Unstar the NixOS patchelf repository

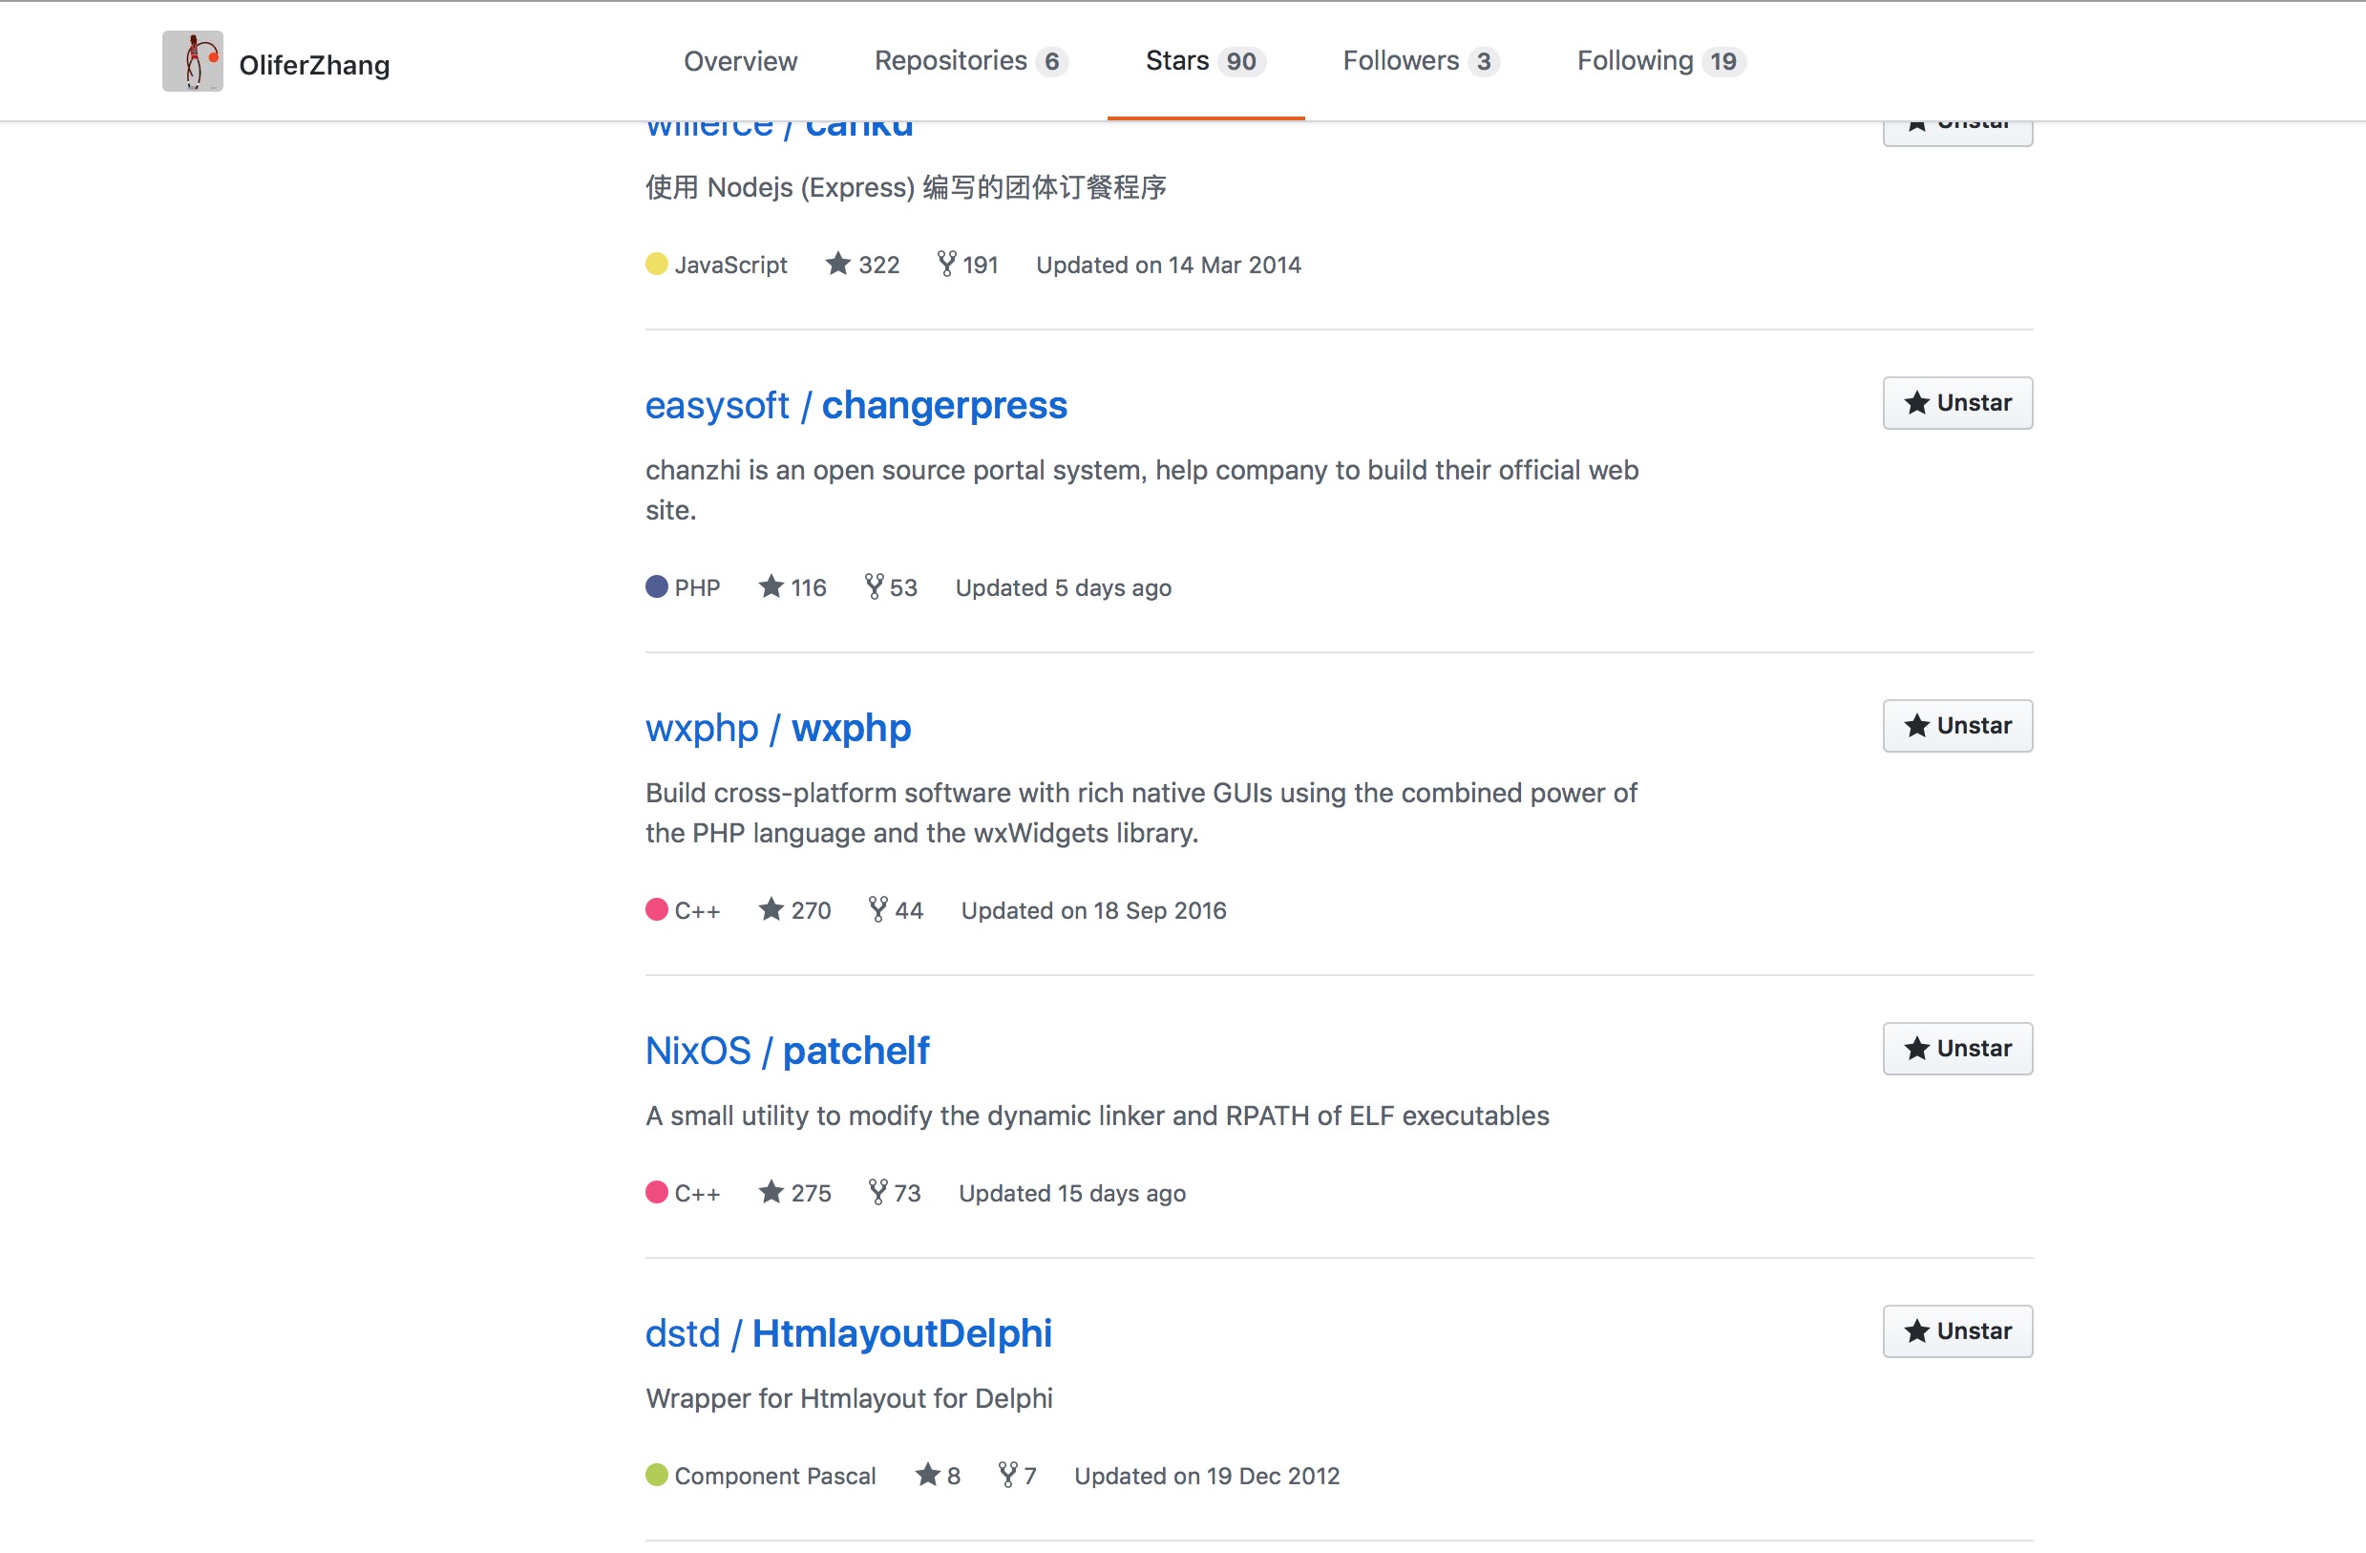(x=1956, y=1049)
